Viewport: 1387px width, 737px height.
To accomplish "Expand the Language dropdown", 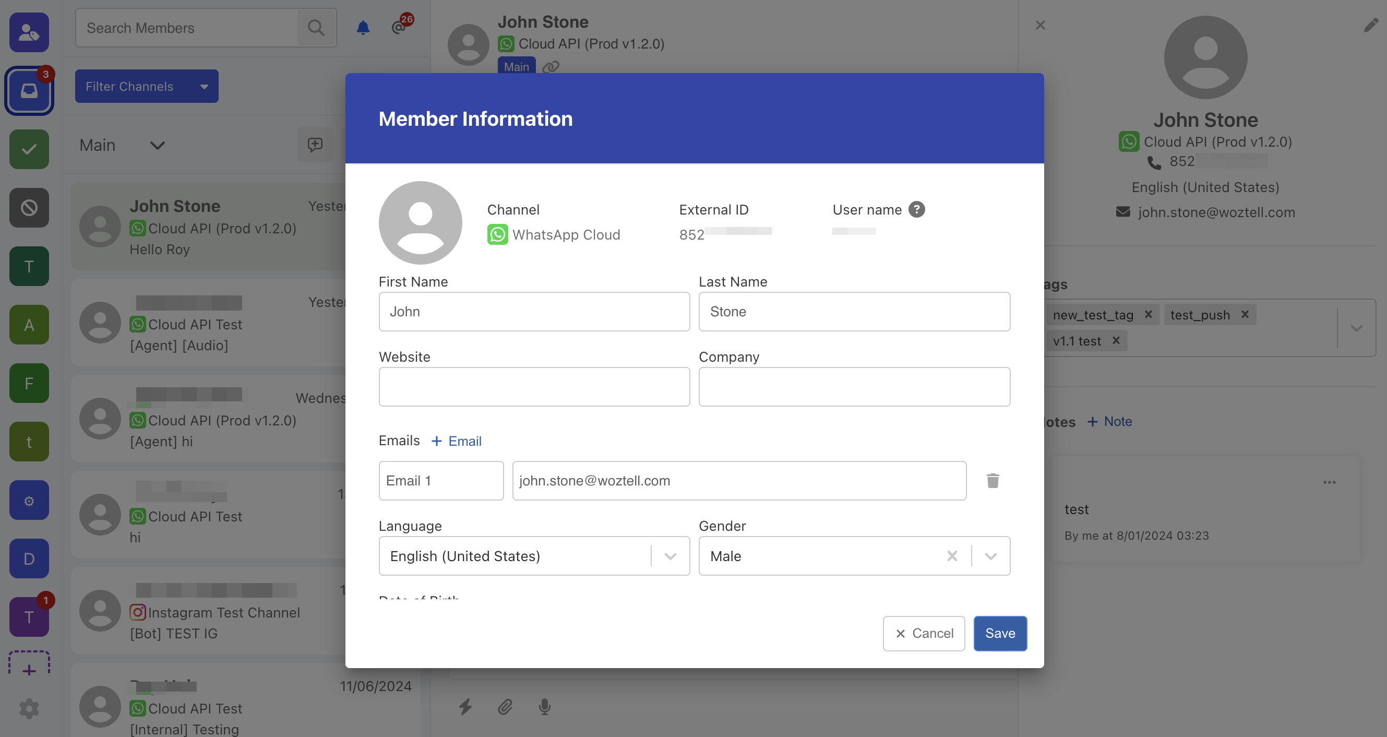I will (670, 556).
